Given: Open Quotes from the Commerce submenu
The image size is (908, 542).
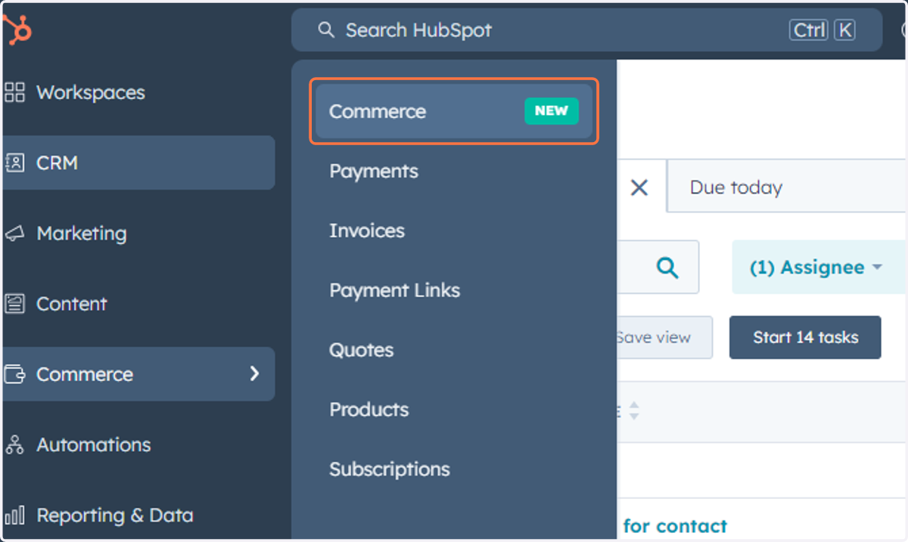Looking at the screenshot, I should tap(362, 350).
